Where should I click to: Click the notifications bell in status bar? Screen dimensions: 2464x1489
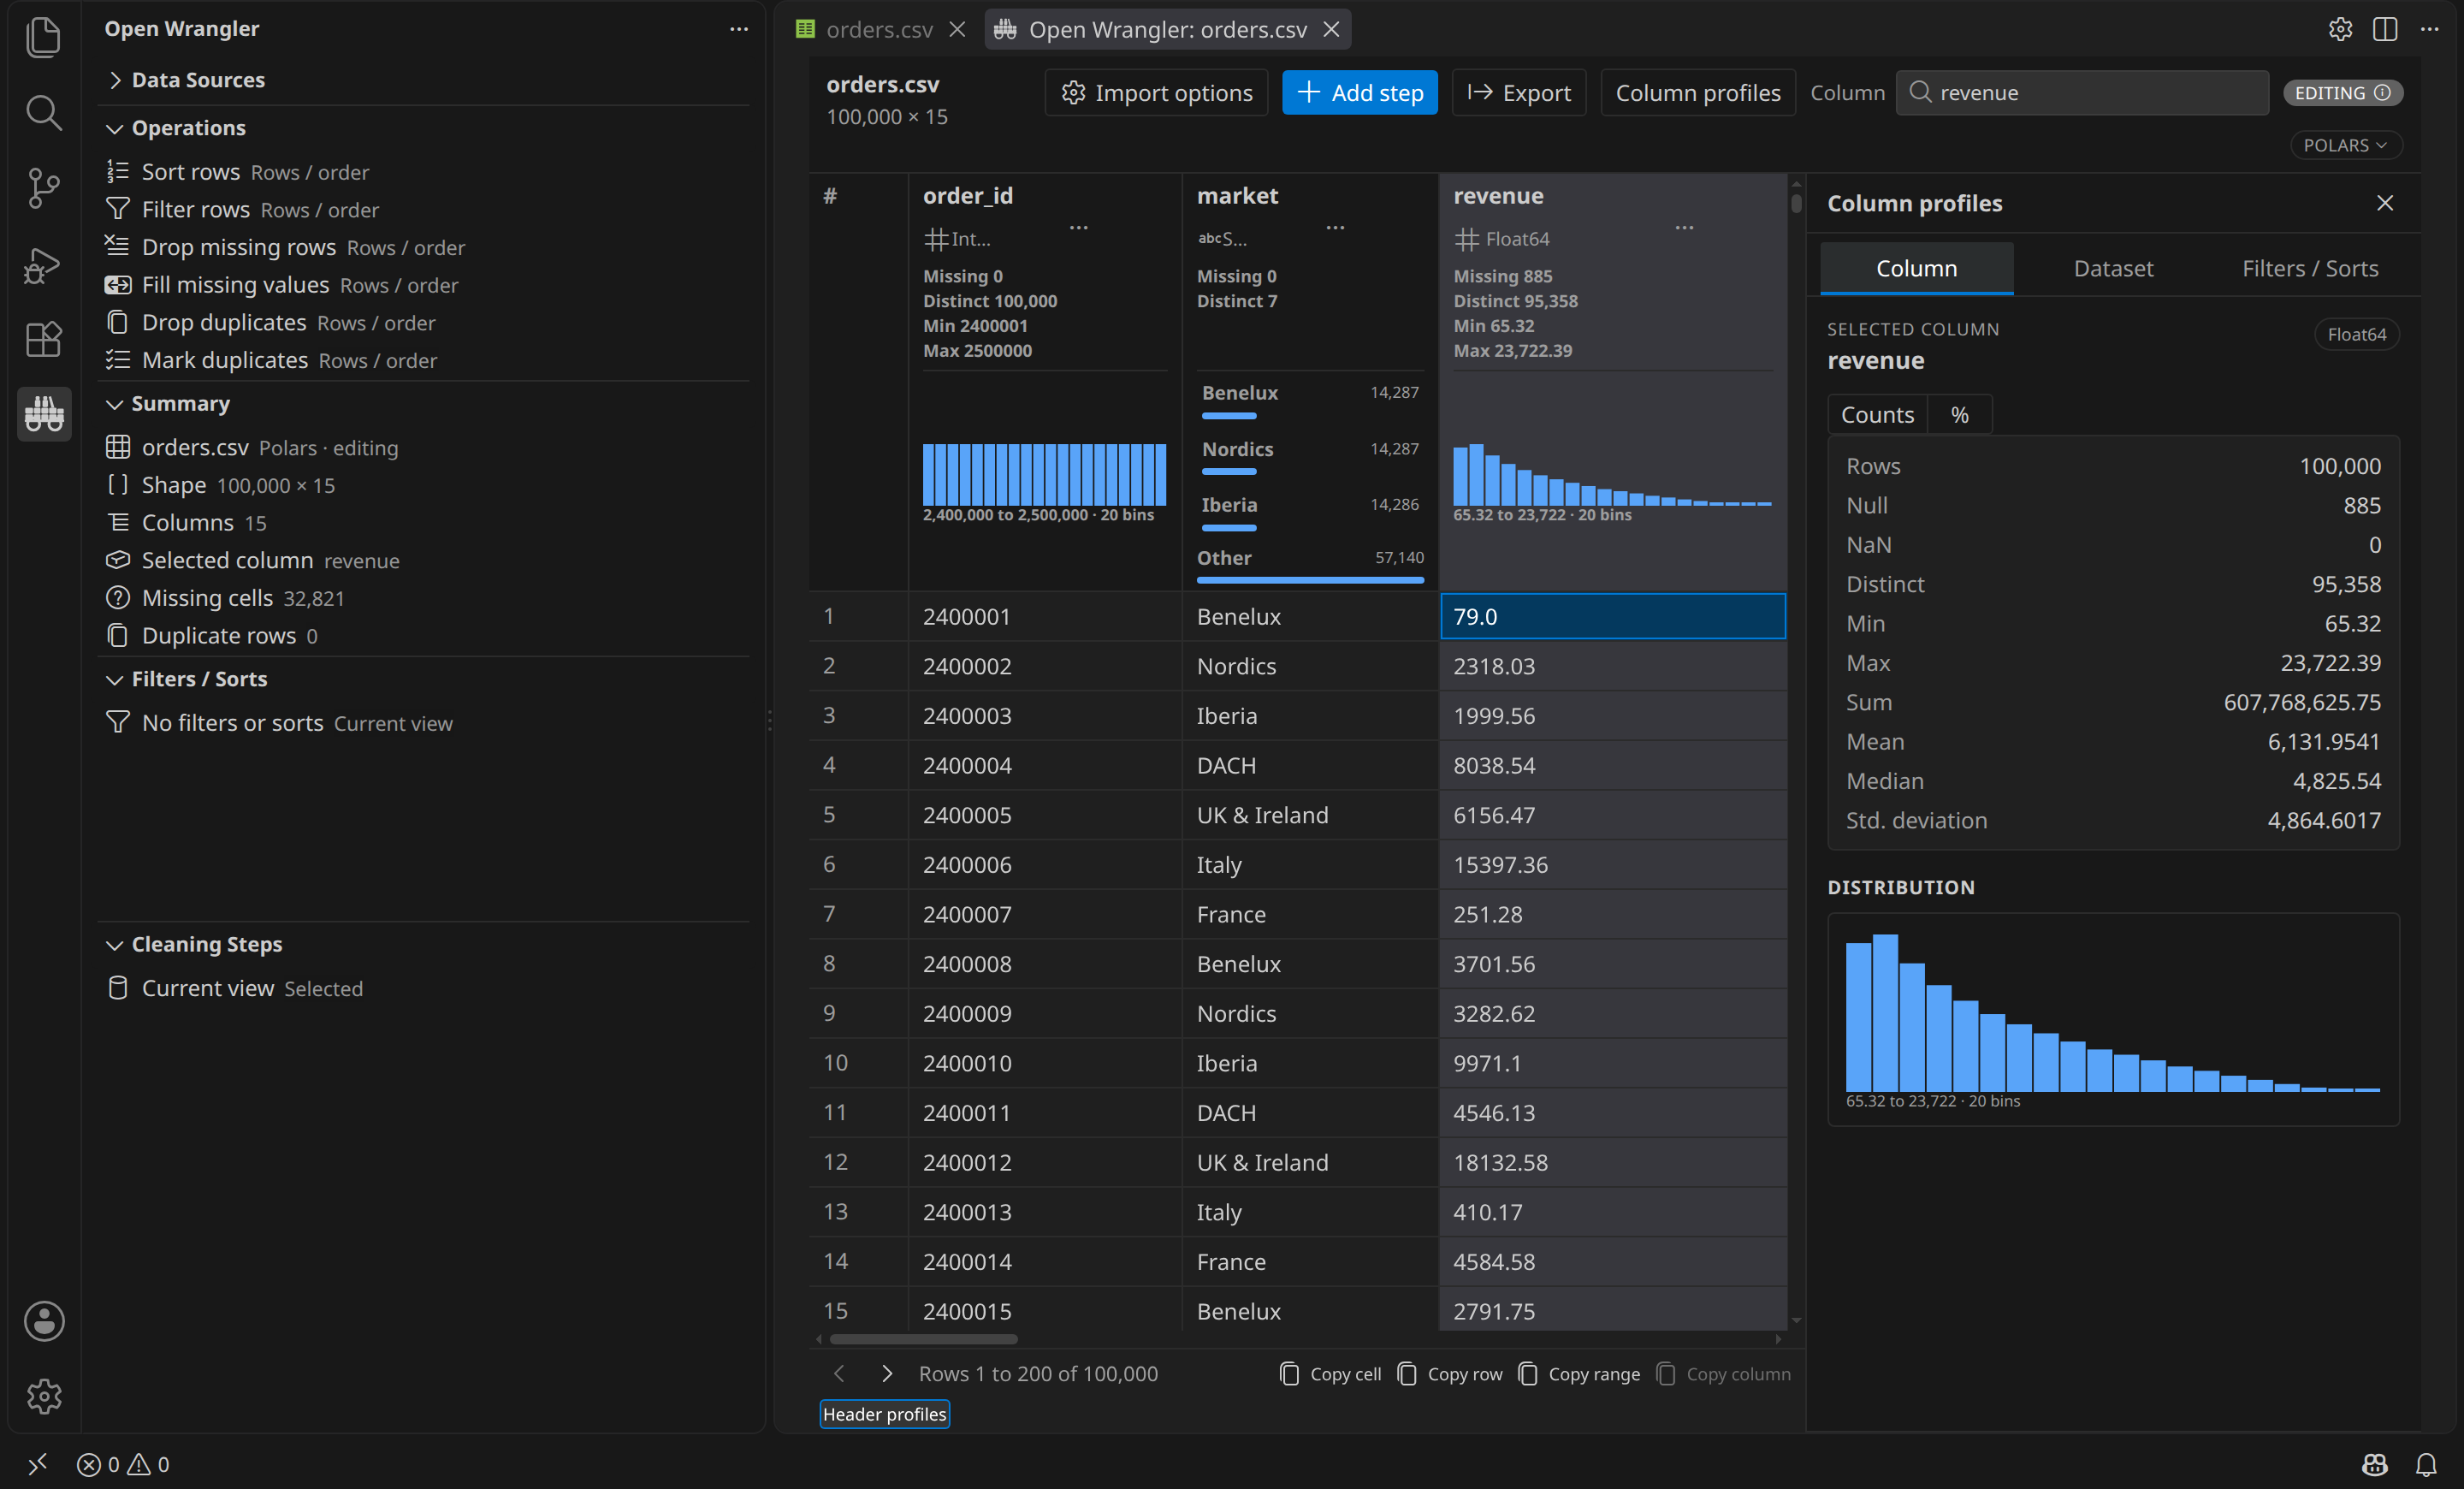2425,1464
